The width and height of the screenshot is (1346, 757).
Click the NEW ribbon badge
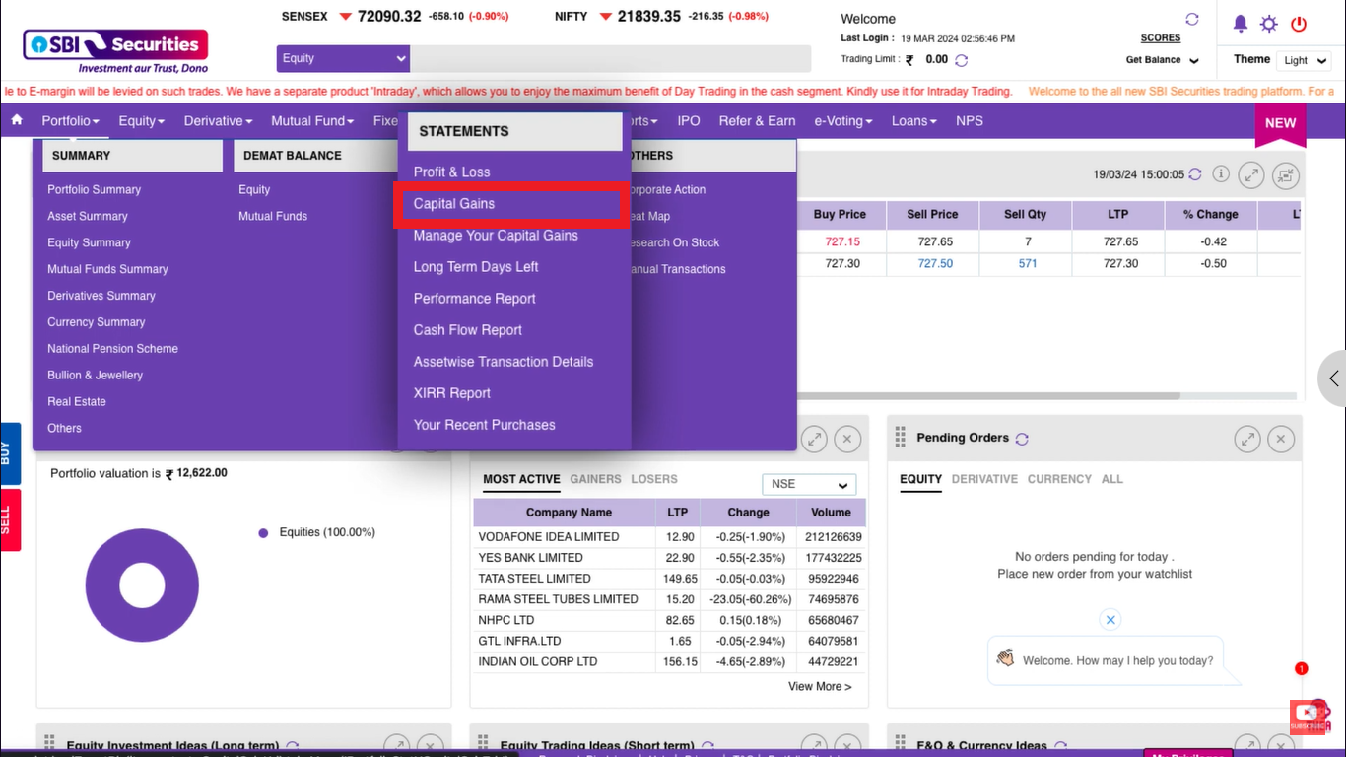click(1280, 124)
